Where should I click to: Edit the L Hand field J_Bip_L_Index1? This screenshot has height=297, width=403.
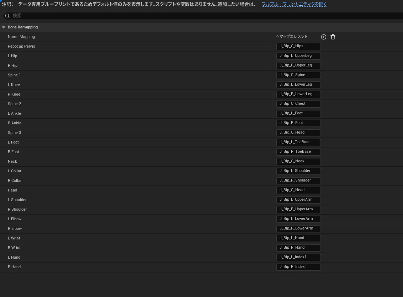click(298, 257)
